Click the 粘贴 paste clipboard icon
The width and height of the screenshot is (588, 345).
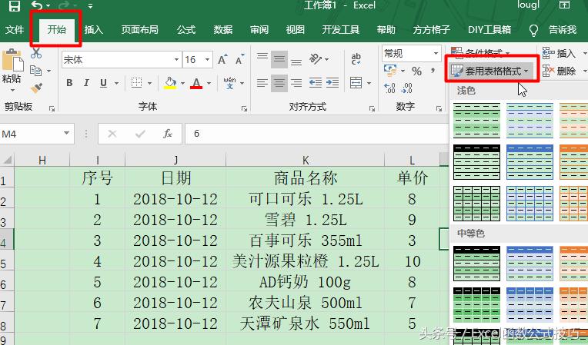tap(12, 60)
